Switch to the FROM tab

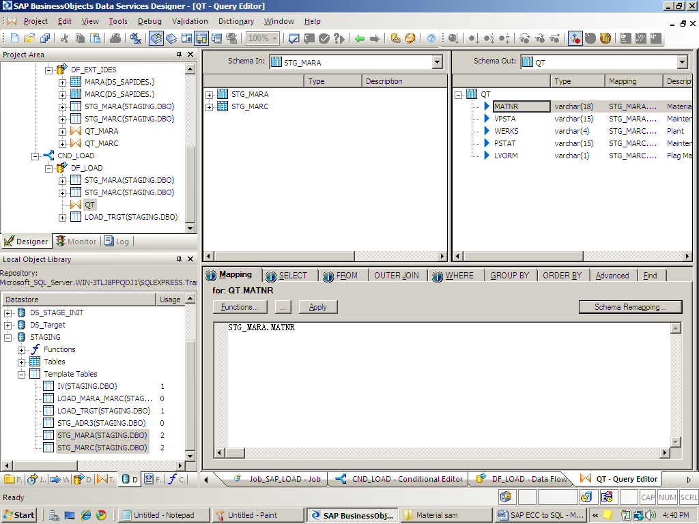click(341, 276)
